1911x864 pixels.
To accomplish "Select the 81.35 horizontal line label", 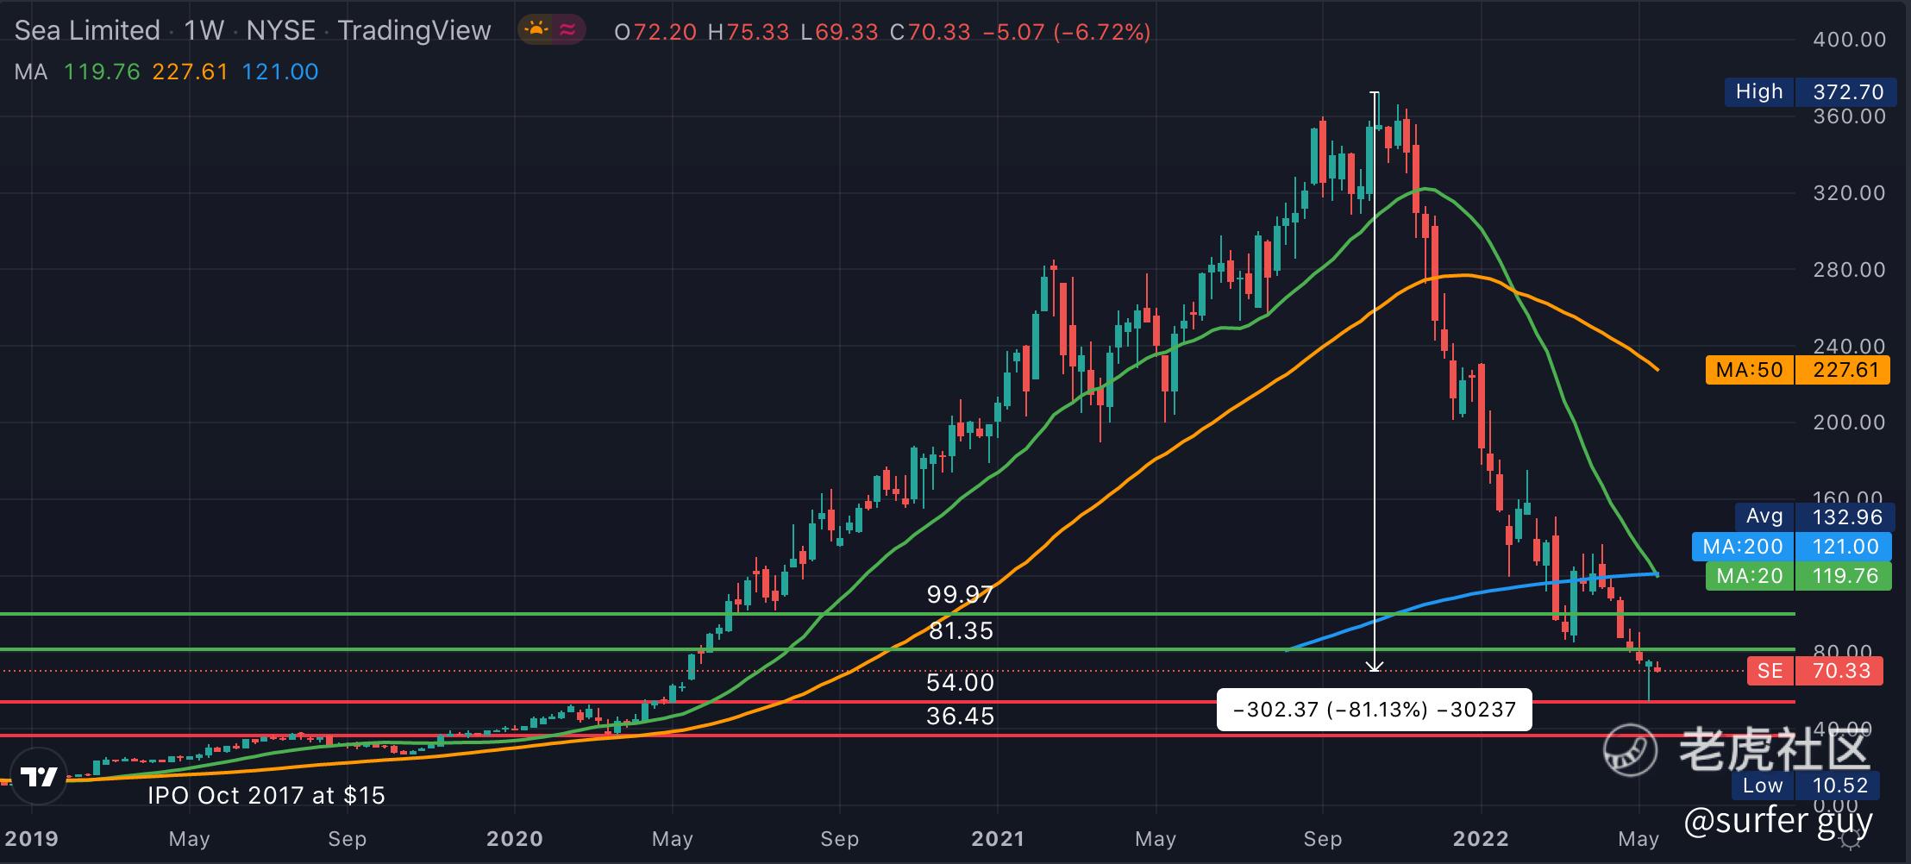I will click(962, 631).
